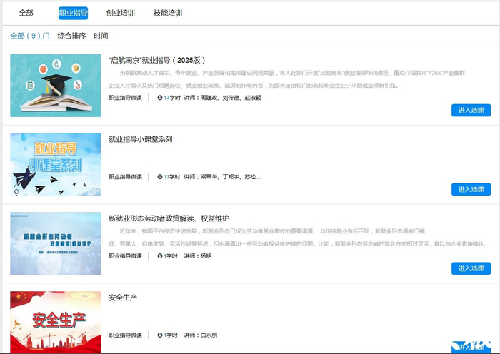This screenshot has height=354, width=500.
Task: Sort the course list by 时间
Action: coord(101,36)
